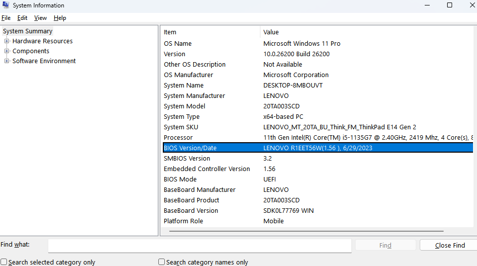
Task: Expand the Hardware Resources tree node
Action: click(x=7, y=41)
